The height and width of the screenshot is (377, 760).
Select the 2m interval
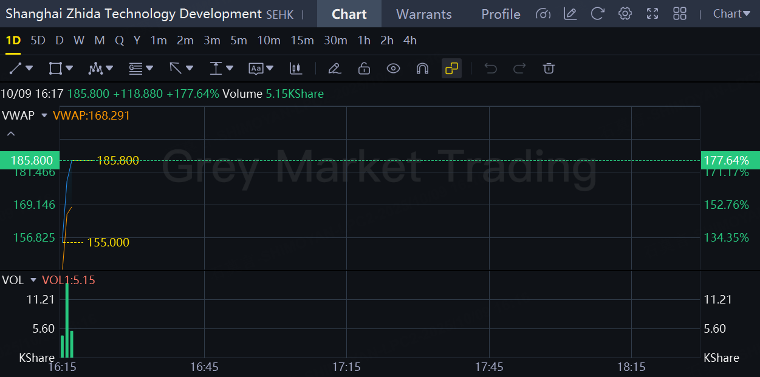[185, 41]
